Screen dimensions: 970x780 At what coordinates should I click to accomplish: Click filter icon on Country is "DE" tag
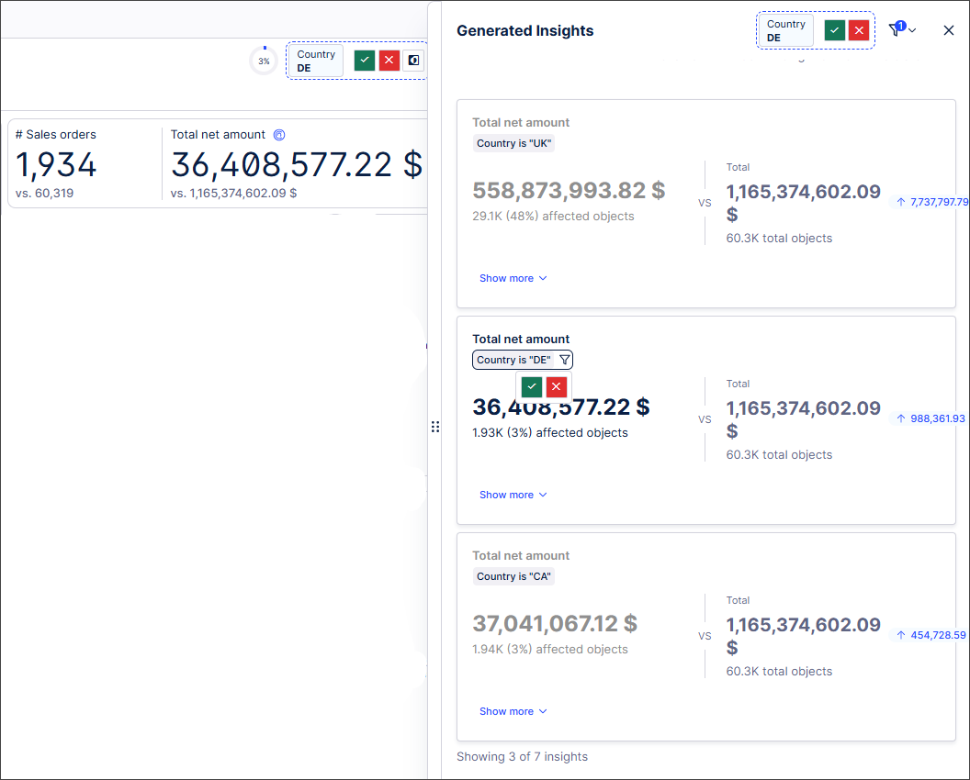click(x=564, y=360)
